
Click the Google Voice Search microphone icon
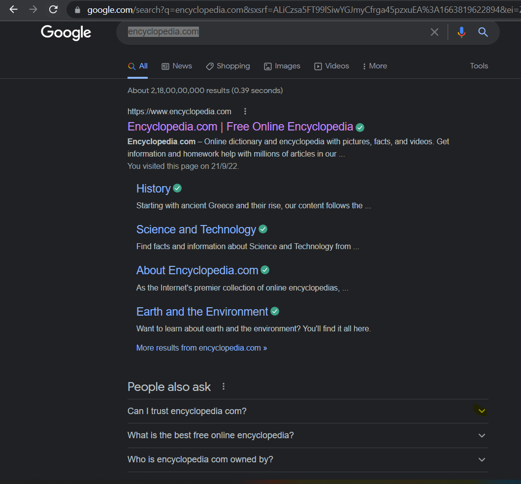pos(461,32)
